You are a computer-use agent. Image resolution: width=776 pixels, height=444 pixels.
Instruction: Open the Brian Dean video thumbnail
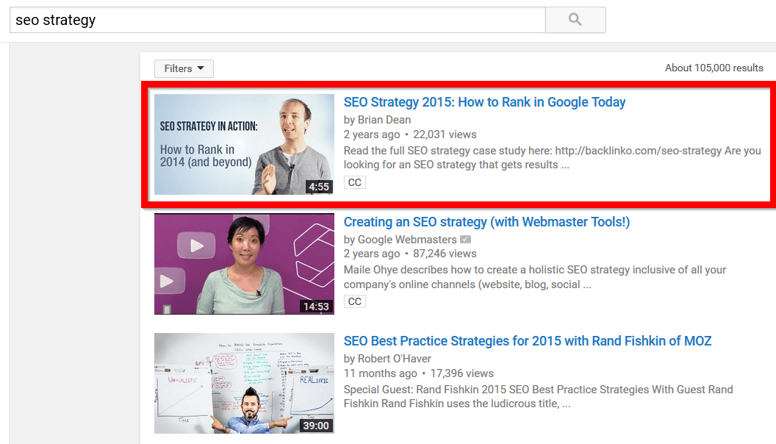tap(244, 145)
